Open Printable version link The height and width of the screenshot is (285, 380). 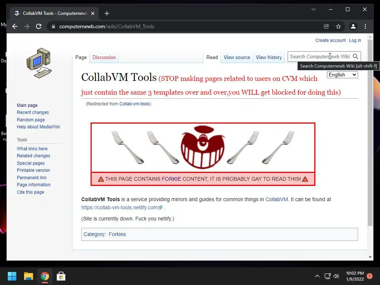[33, 170]
